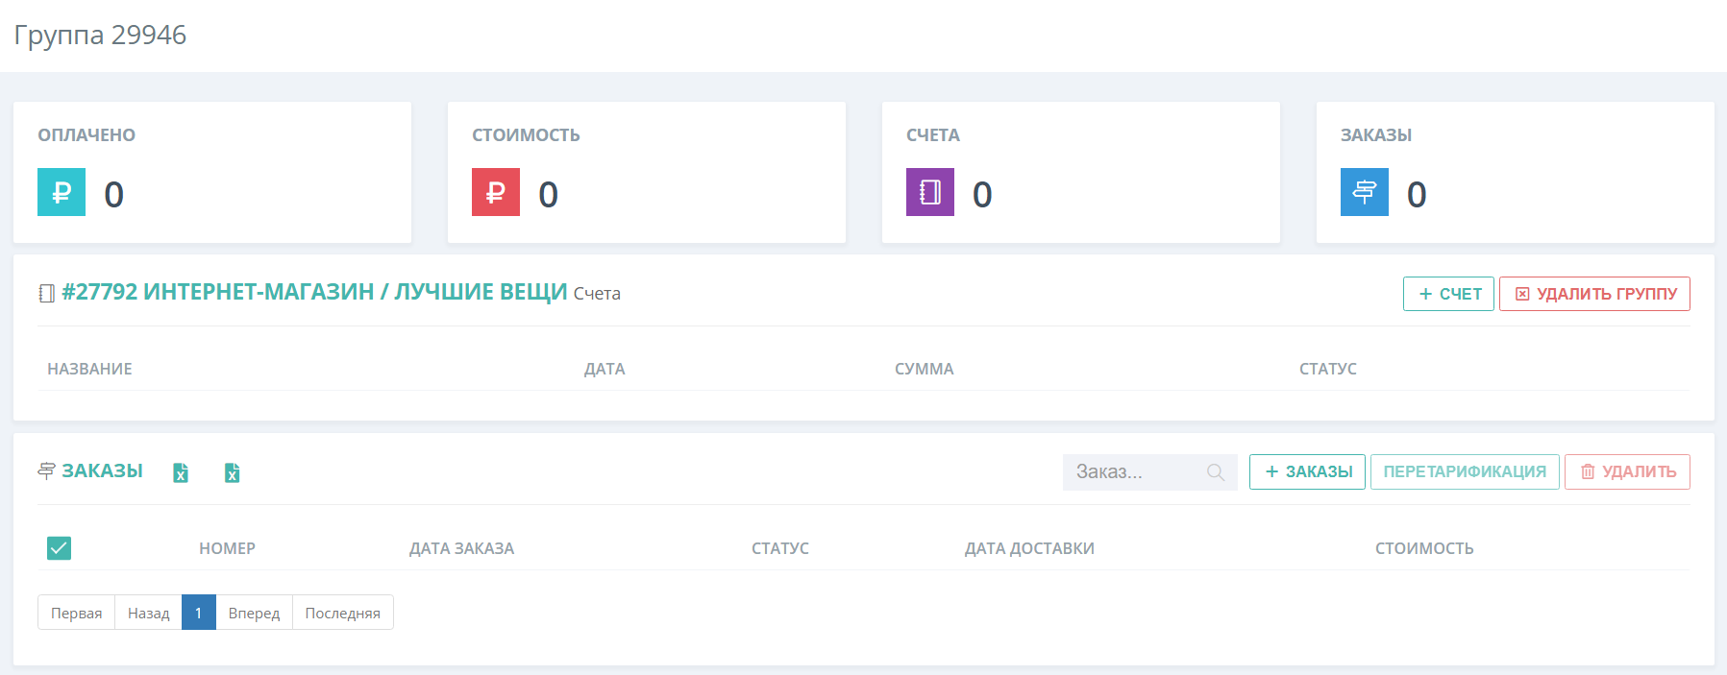Add a new invoice with + Счет
Image resolution: width=1727 pixels, height=675 pixels.
(1448, 294)
